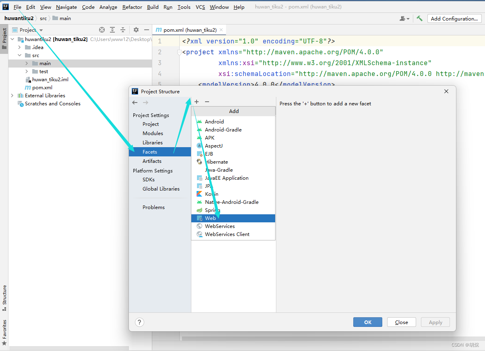Open the Build menu
The image size is (485, 351).
pyautogui.click(x=153, y=7)
